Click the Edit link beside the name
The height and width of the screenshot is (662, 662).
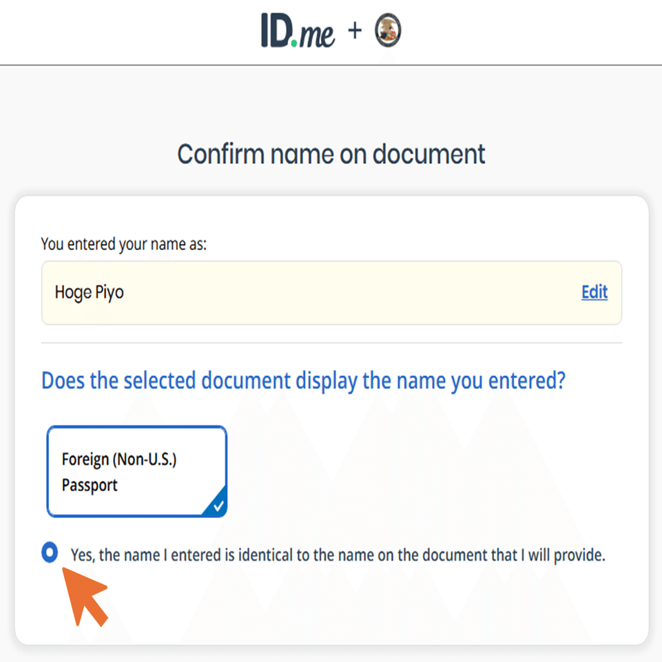click(594, 292)
